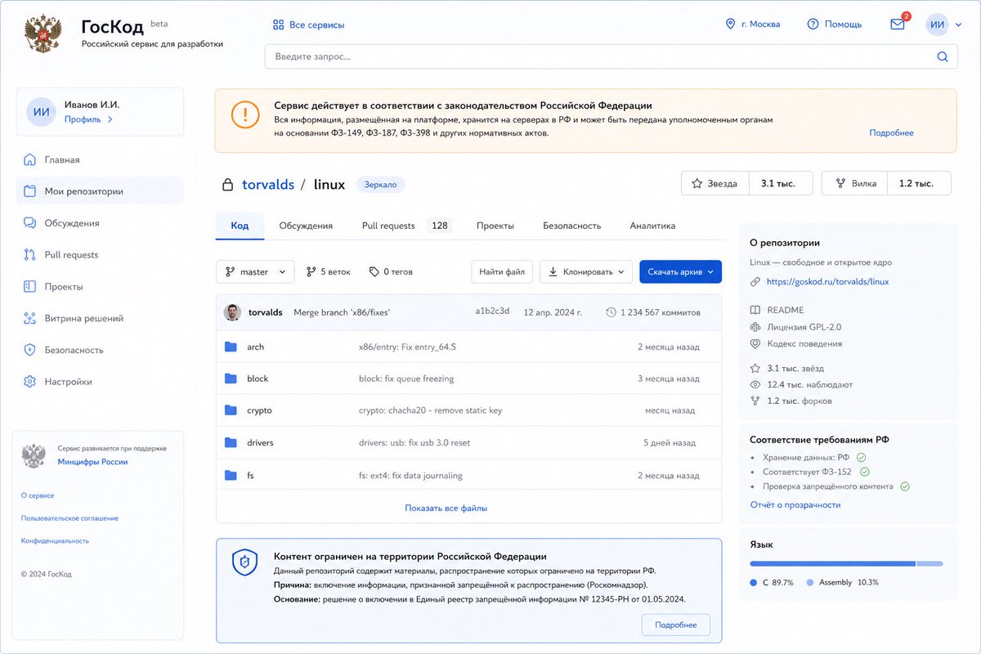Open the Конфиденциальность footer link
This screenshot has width=981, height=654.
(x=55, y=541)
